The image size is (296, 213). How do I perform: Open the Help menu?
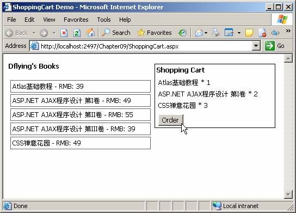coord(125,20)
